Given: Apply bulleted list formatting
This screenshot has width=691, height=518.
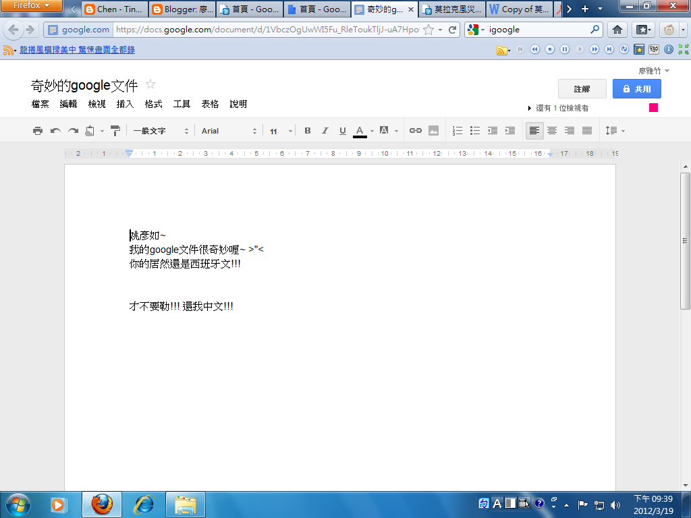Looking at the screenshot, I should 475,131.
